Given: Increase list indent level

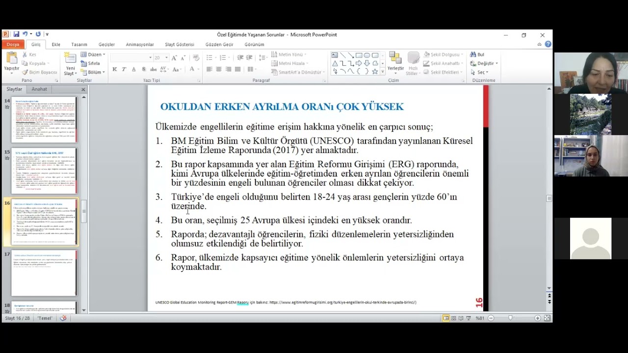Looking at the screenshot, I should [249, 57].
